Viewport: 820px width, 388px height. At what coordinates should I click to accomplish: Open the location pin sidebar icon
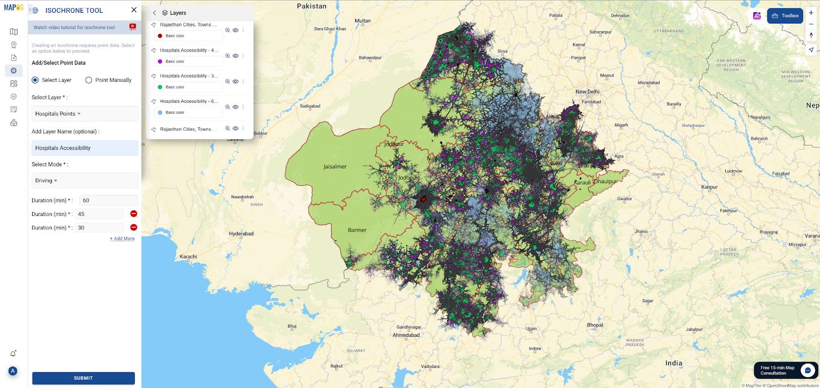pos(14,45)
